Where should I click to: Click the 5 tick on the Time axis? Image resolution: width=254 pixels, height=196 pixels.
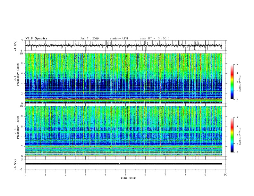125,175
